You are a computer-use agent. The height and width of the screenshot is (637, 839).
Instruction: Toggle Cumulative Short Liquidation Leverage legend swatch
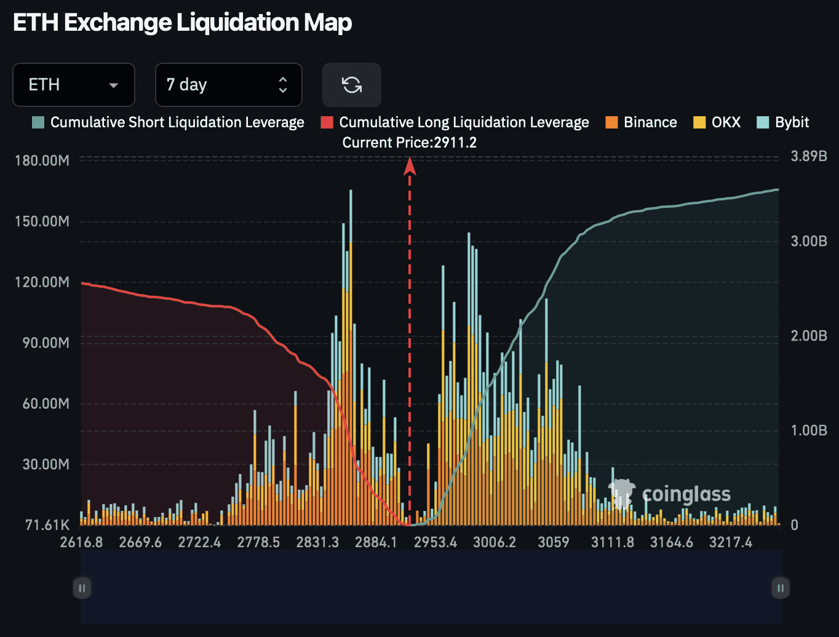pyautogui.click(x=38, y=122)
